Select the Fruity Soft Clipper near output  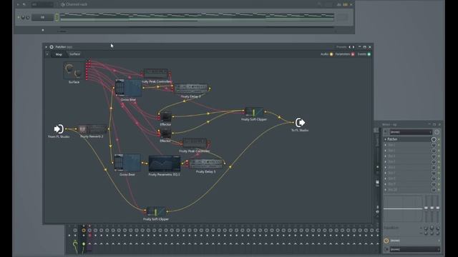point(254,112)
